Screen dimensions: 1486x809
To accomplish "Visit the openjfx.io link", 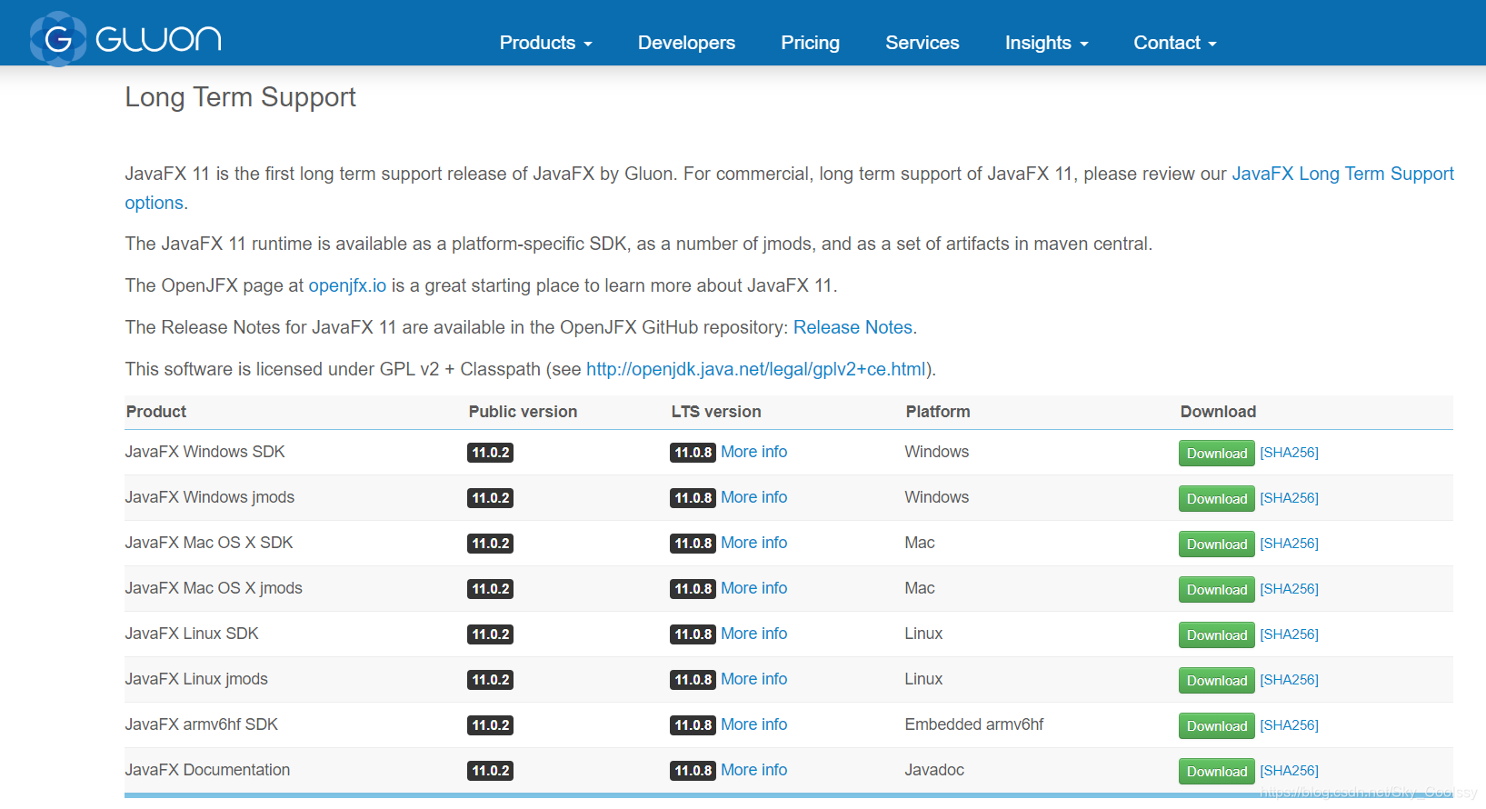I will (x=347, y=285).
